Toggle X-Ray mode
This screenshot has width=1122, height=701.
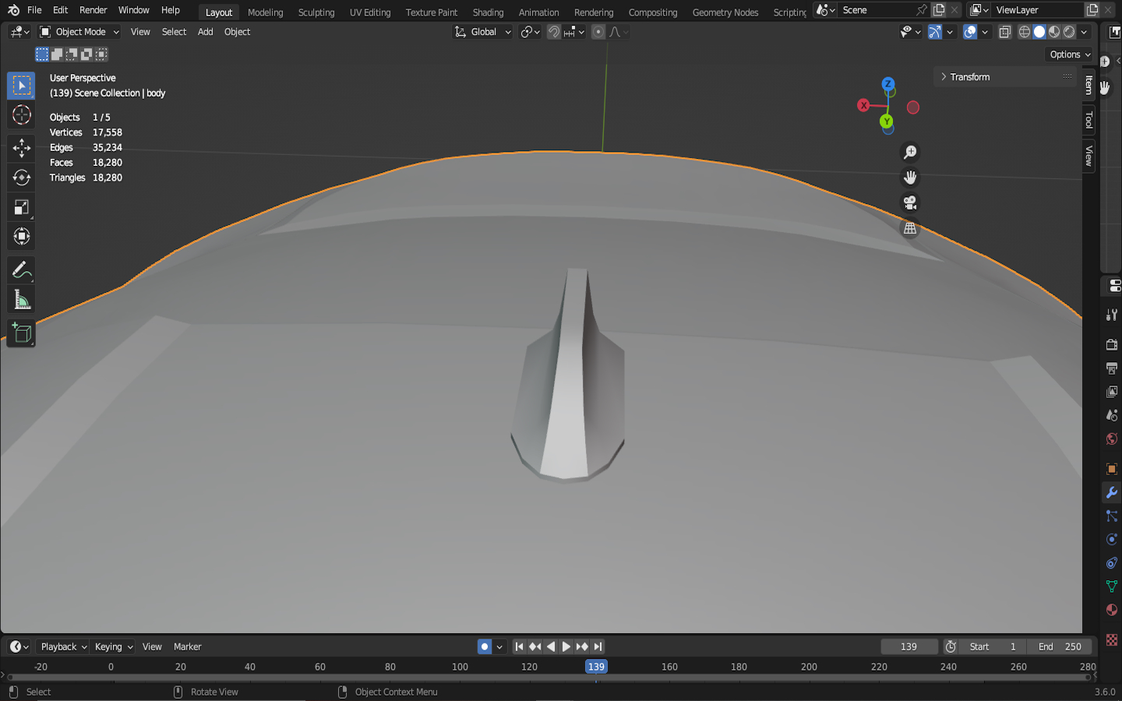1005,32
